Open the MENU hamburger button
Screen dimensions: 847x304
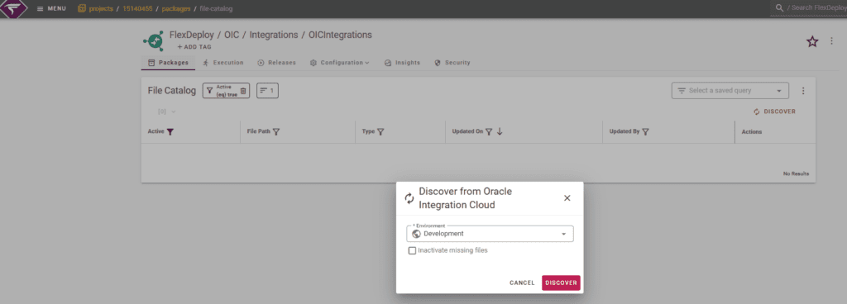51,8
